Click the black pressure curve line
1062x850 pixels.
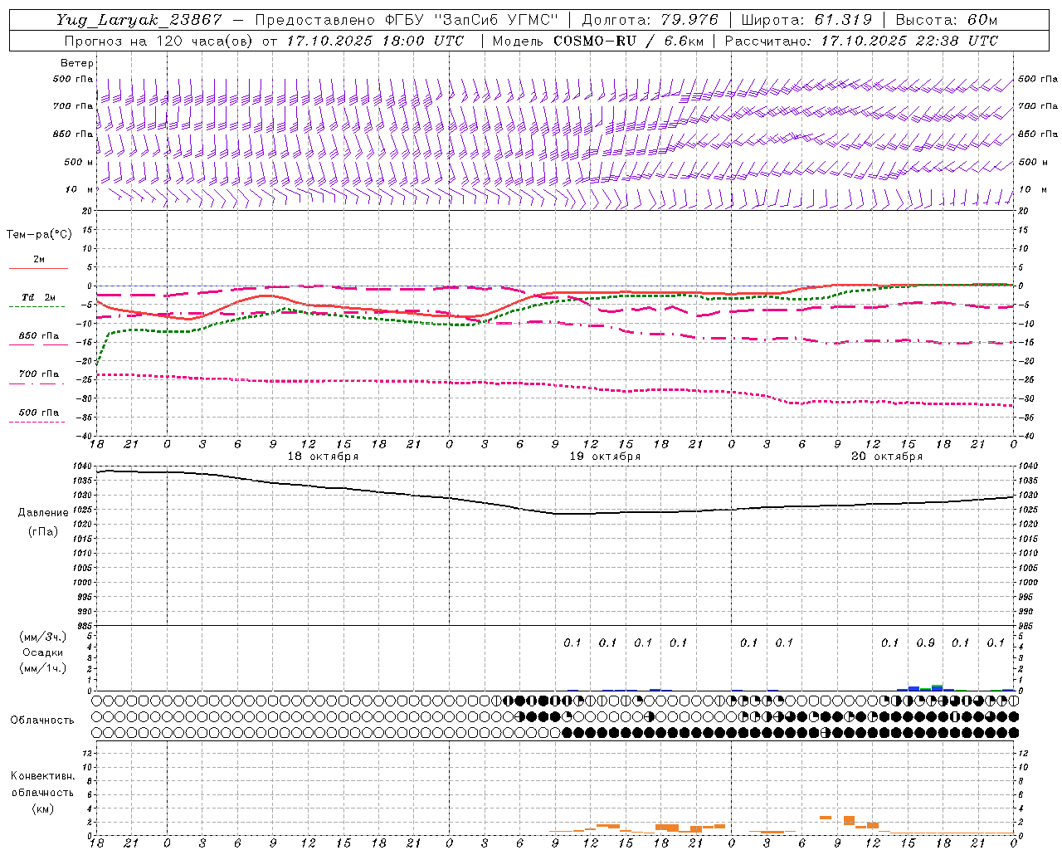[x=556, y=513]
